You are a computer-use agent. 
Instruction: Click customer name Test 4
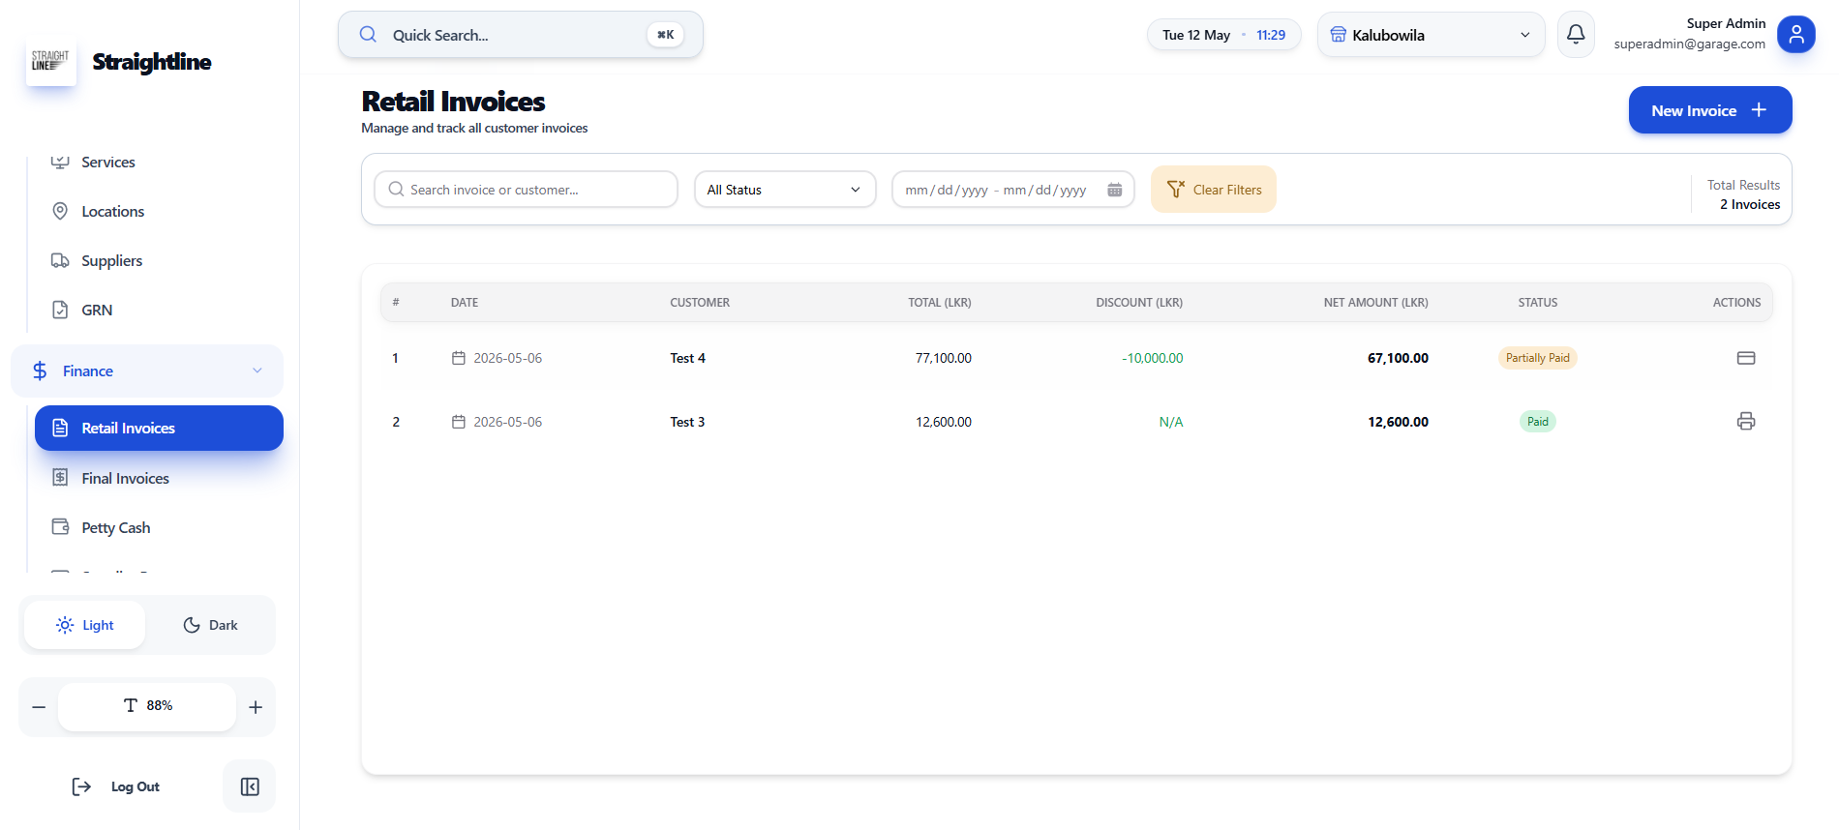click(687, 358)
